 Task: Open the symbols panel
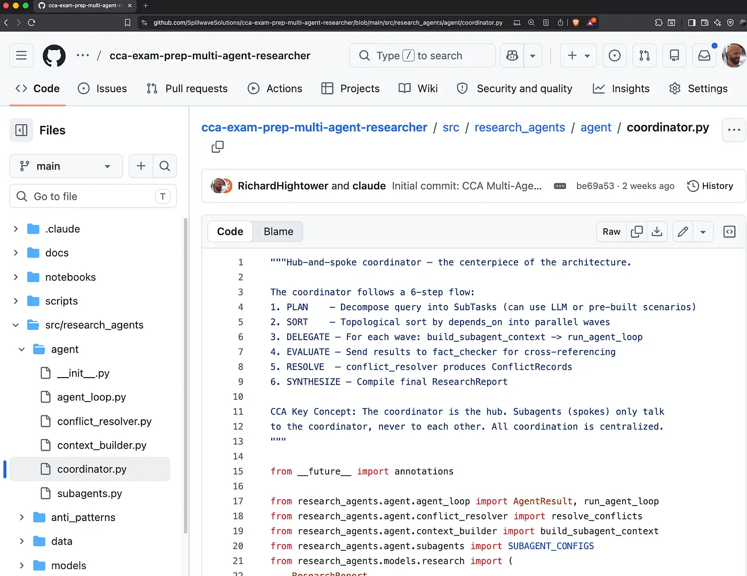point(729,231)
